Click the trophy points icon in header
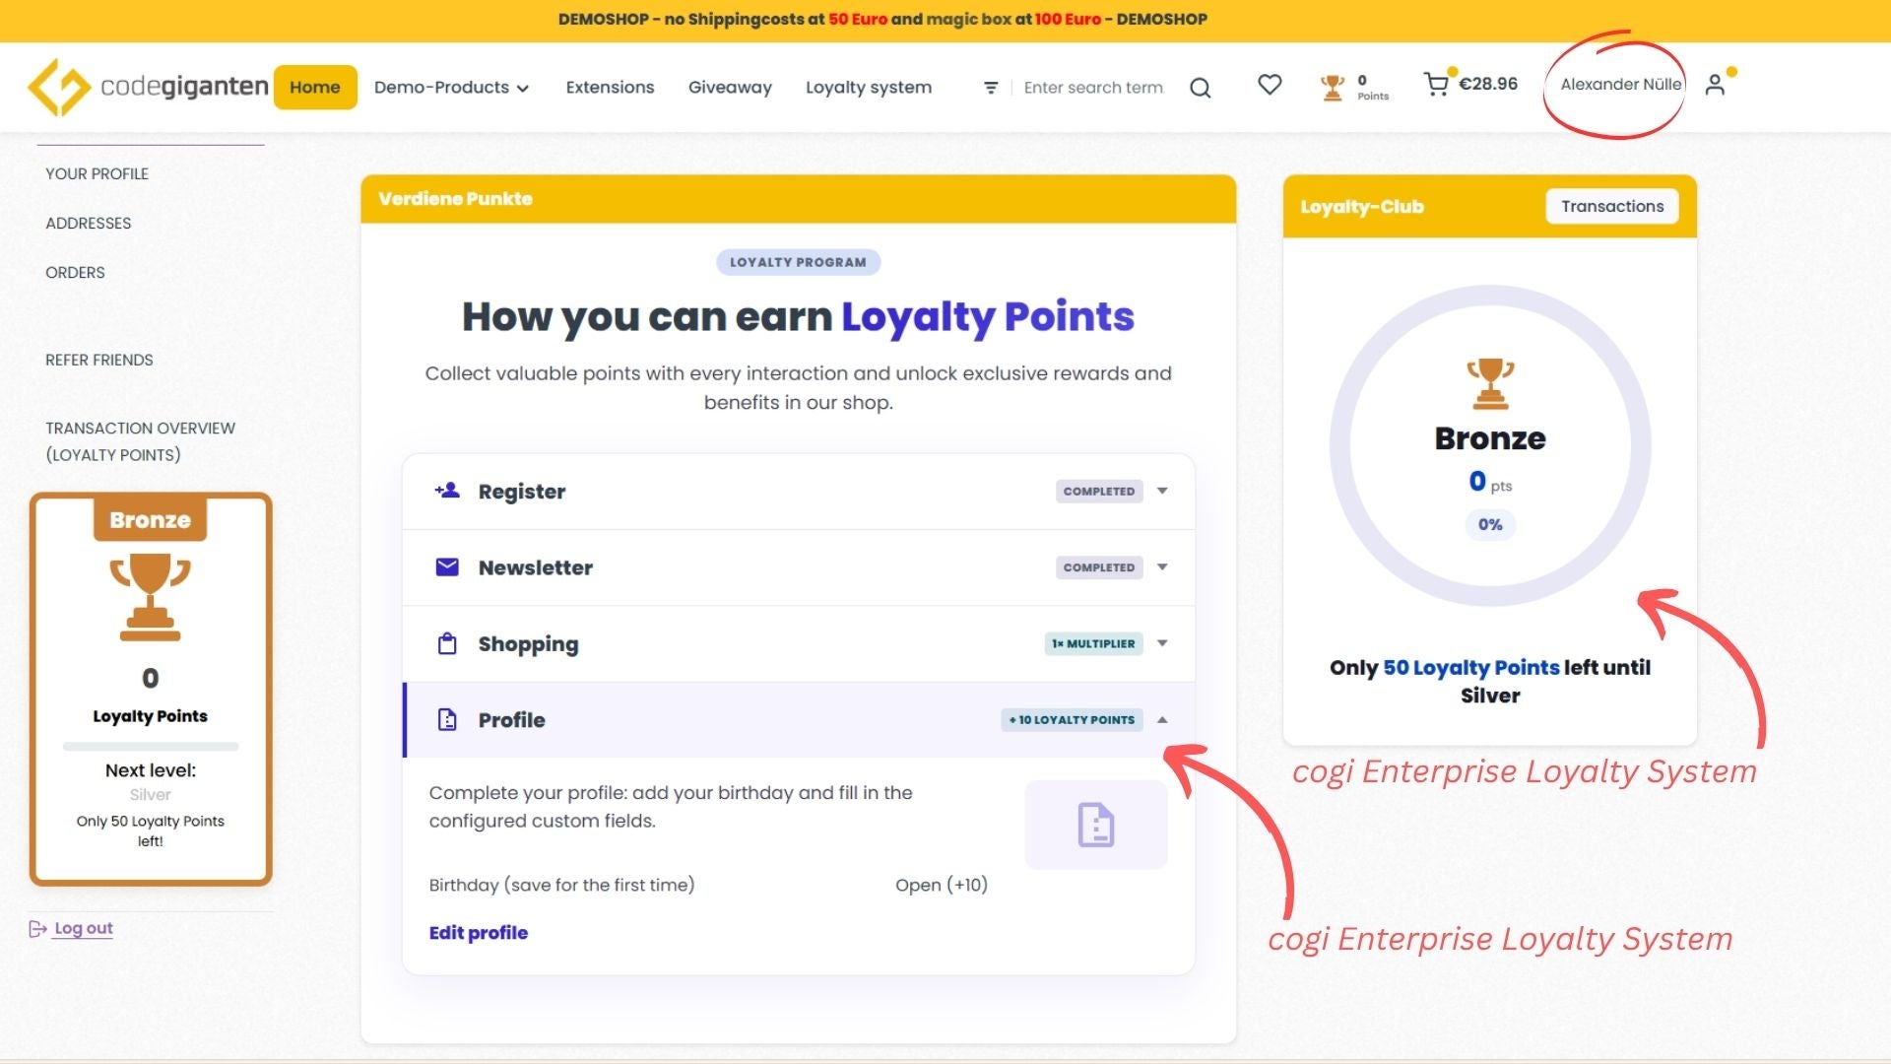 (1333, 88)
